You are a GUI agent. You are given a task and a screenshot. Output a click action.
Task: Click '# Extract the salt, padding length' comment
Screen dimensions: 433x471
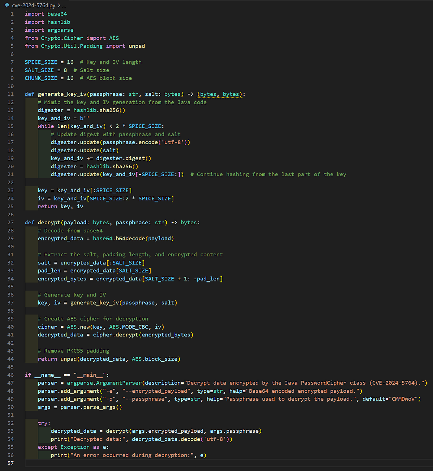pyautogui.click(x=130, y=254)
